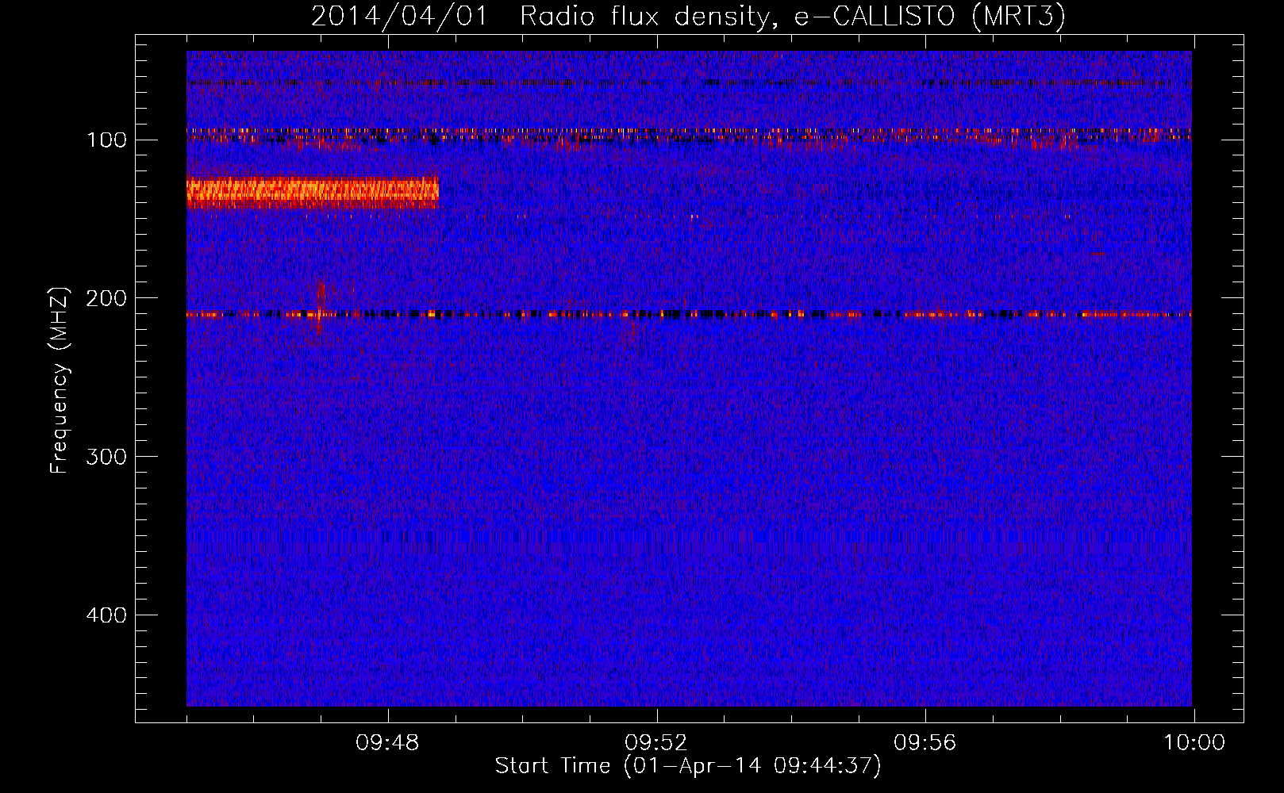
Task: Click the bright yellow-orange burst band near 130 MHz
Action: point(313,193)
